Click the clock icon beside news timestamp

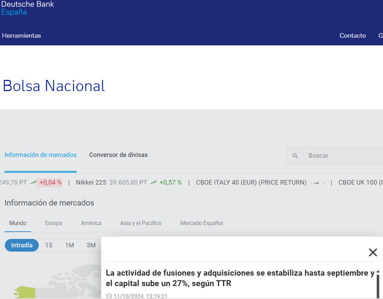(x=109, y=296)
